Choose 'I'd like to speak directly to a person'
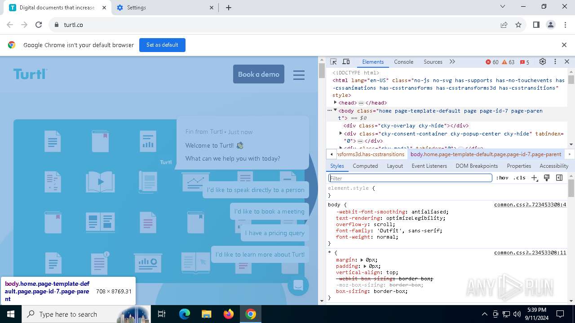 click(256, 190)
